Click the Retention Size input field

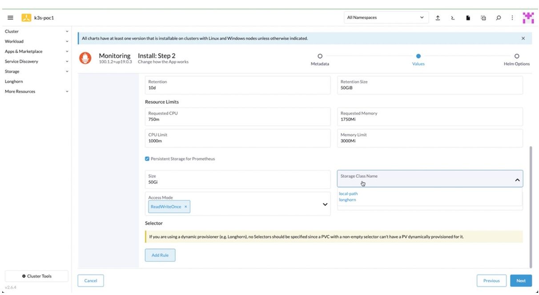[x=430, y=88]
